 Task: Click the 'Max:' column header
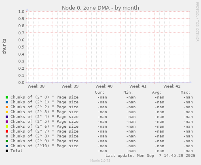185,92
